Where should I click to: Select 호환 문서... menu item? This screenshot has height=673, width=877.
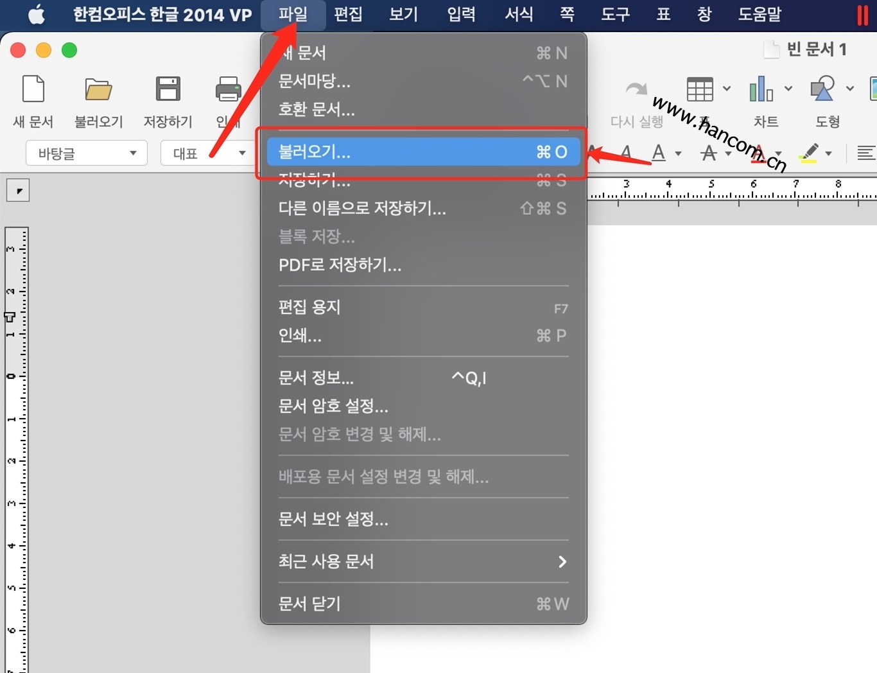[424, 109]
